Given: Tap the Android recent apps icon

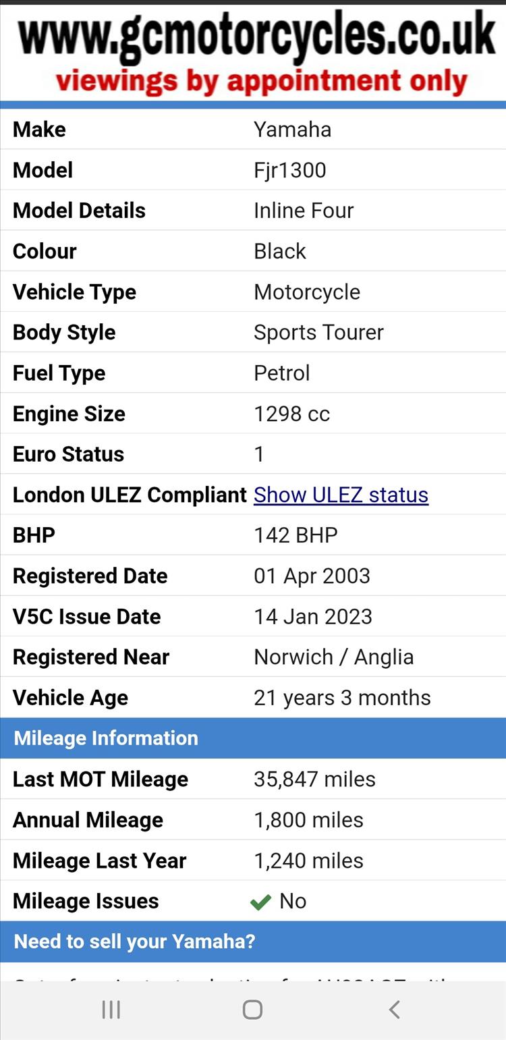Looking at the screenshot, I should pyautogui.click(x=111, y=1009).
